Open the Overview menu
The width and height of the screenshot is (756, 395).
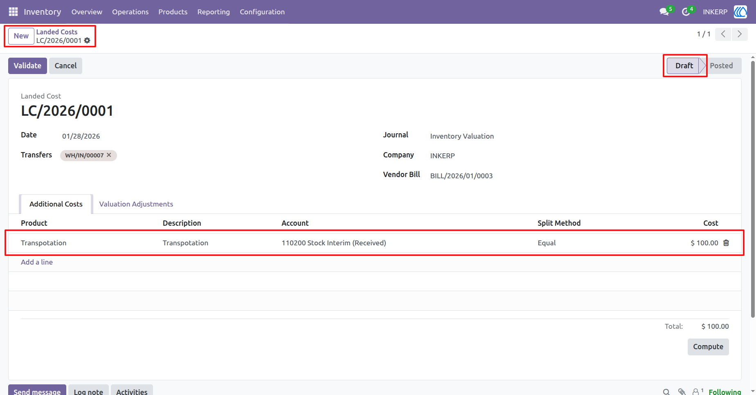(x=87, y=12)
